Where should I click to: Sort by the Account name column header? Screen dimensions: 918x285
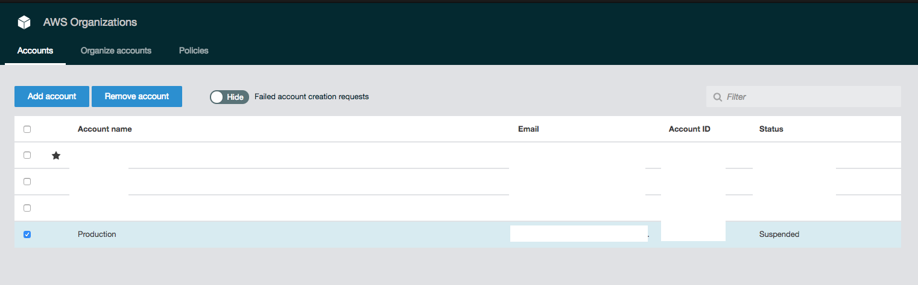tap(104, 129)
